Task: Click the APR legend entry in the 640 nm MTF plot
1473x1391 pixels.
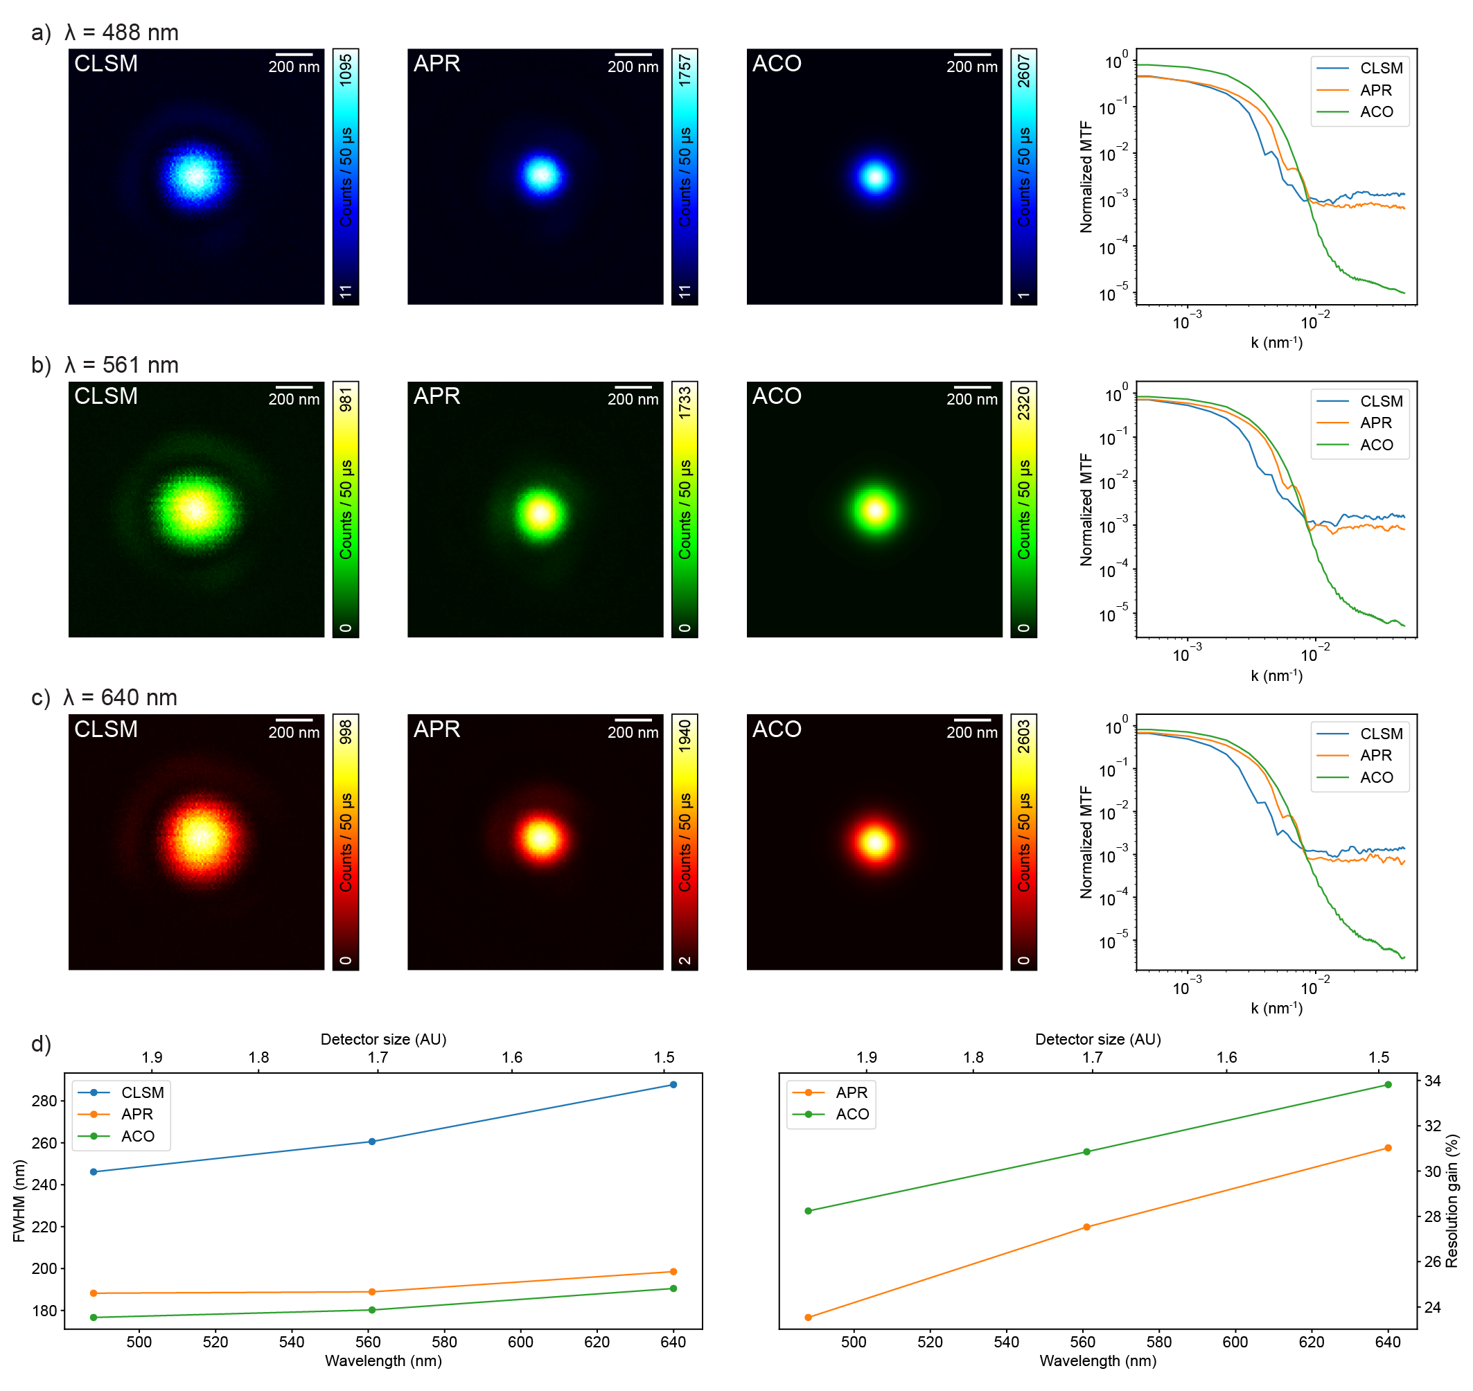Action: [1359, 755]
